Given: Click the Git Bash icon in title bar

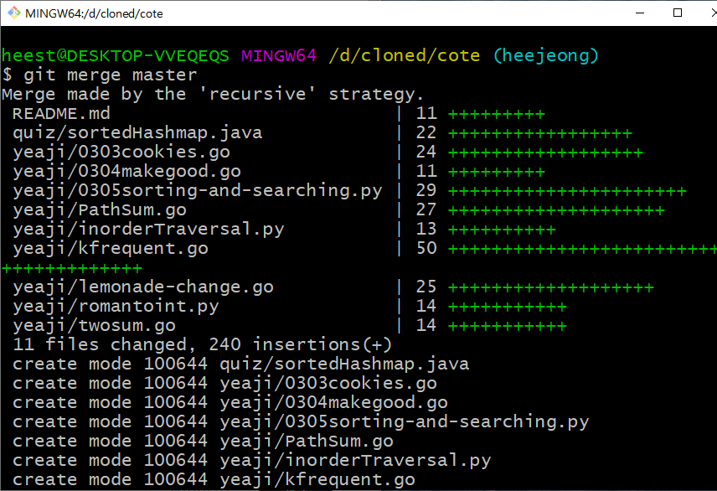Looking at the screenshot, I should point(13,13).
